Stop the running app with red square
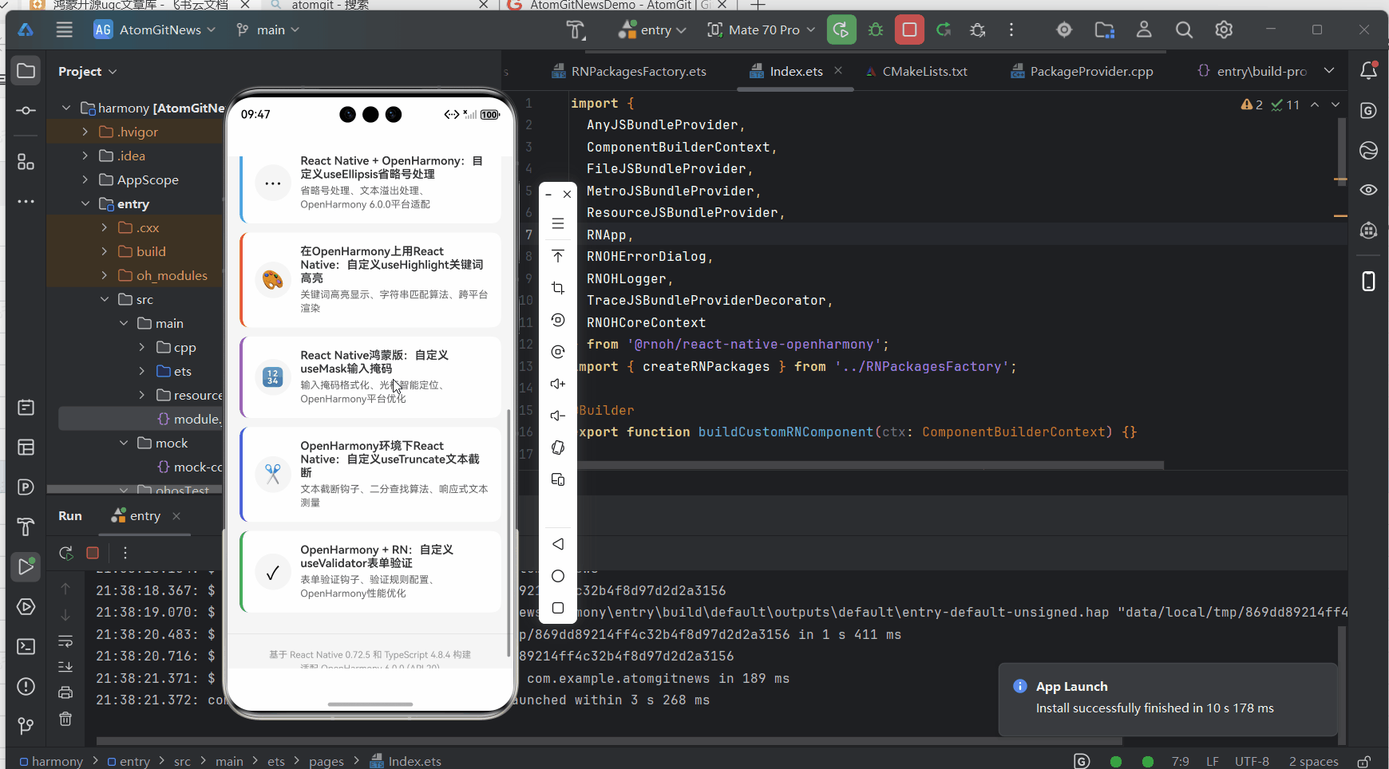This screenshot has width=1389, height=769. coord(909,30)
